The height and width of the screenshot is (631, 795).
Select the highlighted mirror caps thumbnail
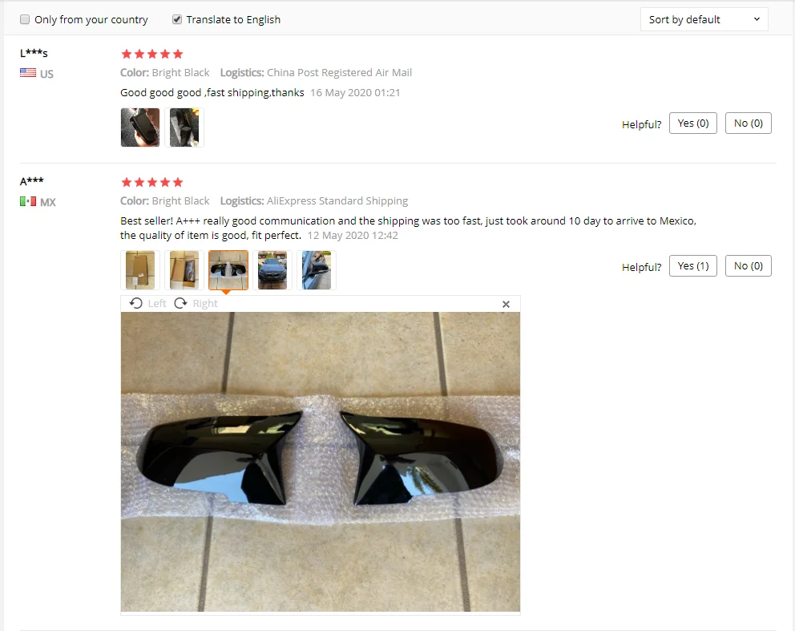point(228,270)
